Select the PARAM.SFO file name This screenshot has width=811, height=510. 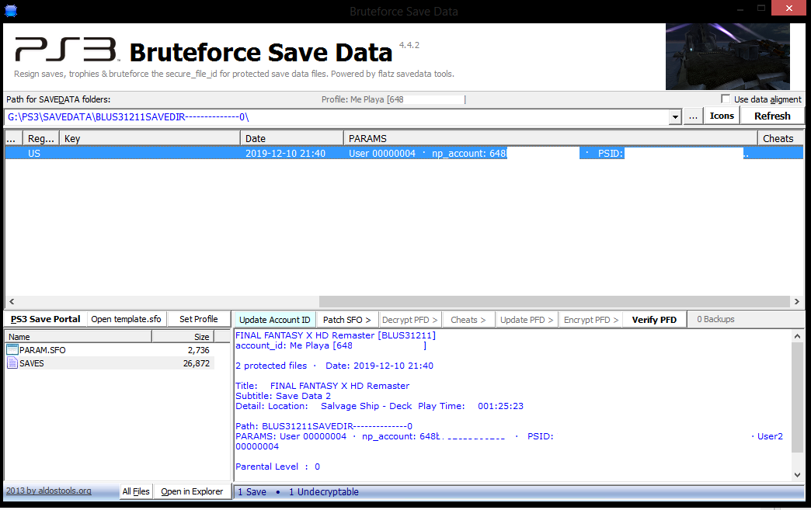tap(43, 350)
